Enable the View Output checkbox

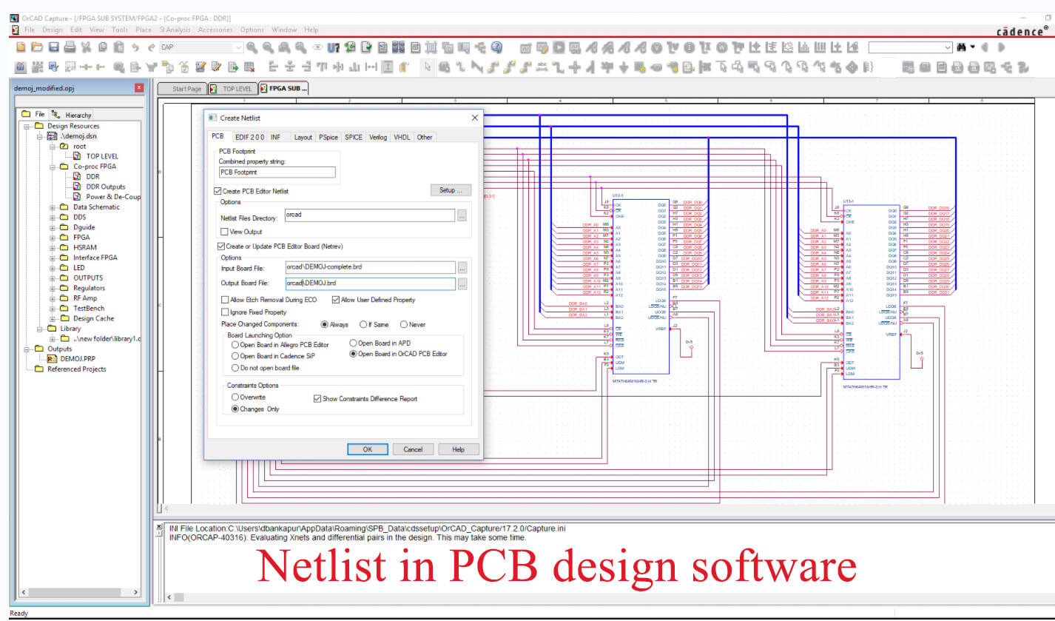tap(225, 232)
